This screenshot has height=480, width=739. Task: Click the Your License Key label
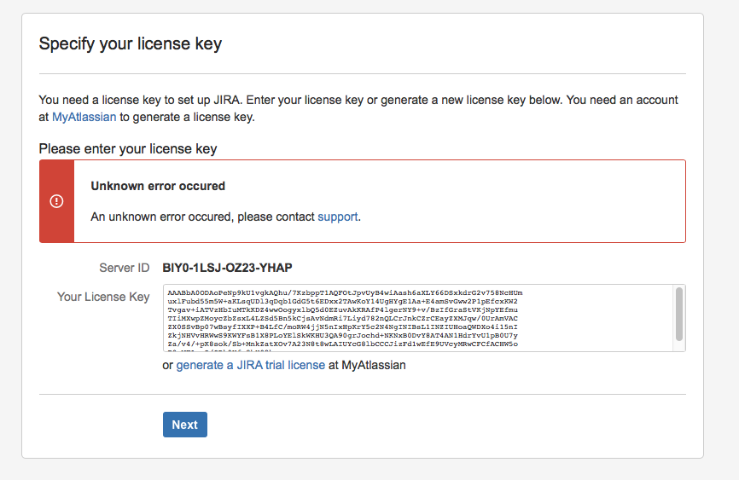pyautogui.click(x=103, y=297)
